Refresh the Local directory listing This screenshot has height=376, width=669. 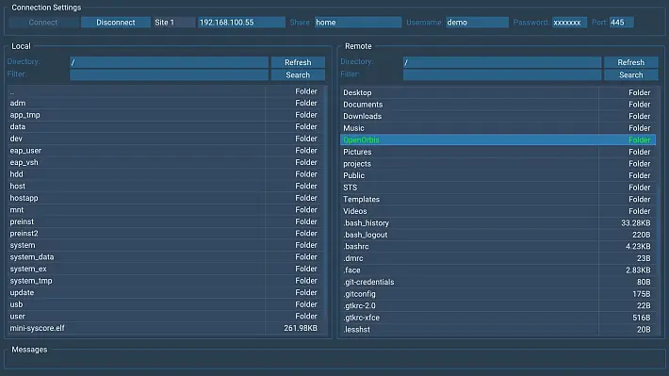[298, 62]
